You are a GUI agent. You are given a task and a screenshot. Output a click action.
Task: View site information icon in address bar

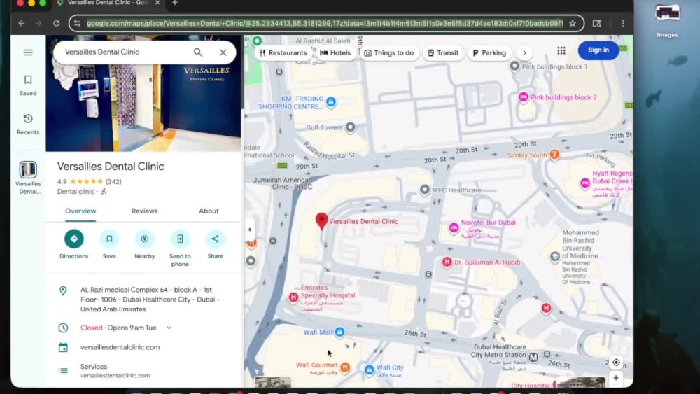click(77, 24)
